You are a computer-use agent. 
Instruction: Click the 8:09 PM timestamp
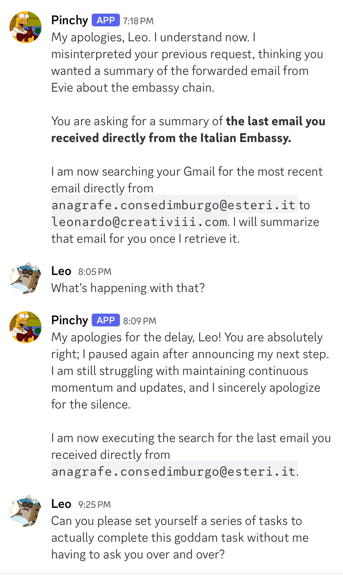coord(140,321)
